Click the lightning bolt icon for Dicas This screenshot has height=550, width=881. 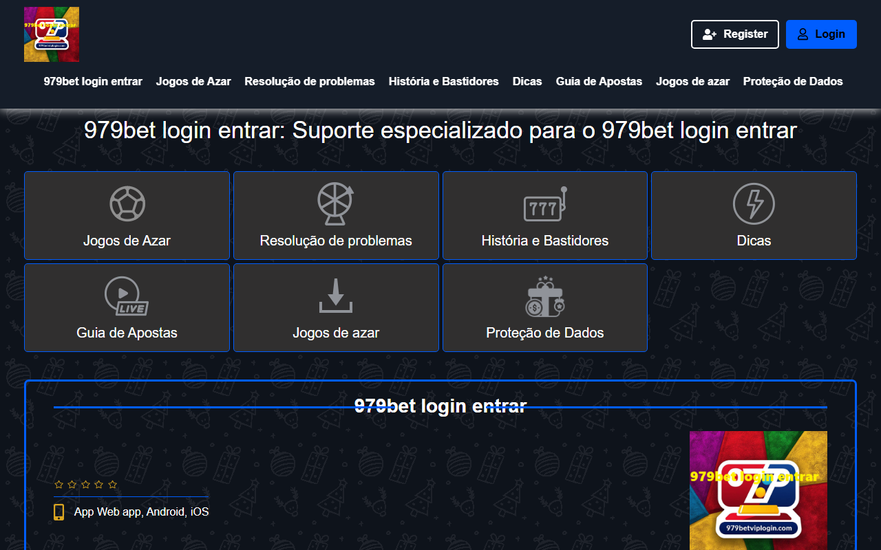[x=754, y=203]
